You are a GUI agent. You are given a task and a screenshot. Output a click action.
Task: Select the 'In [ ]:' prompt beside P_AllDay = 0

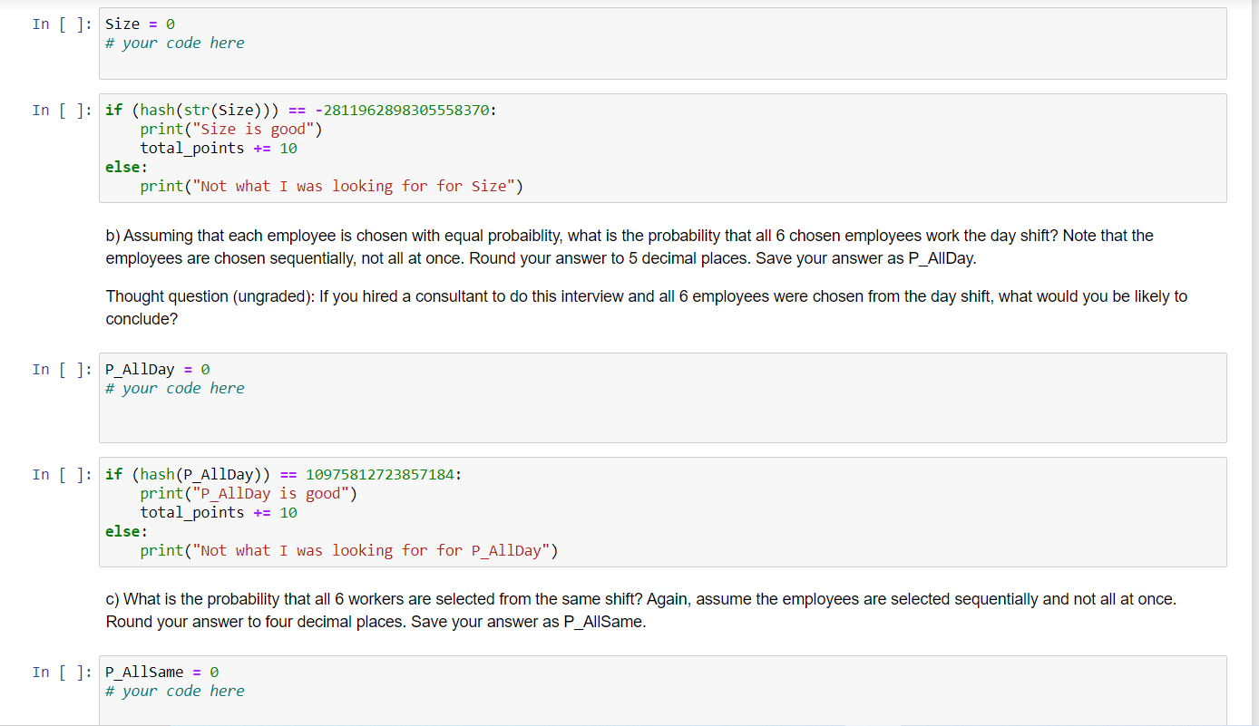coord(62,369)
